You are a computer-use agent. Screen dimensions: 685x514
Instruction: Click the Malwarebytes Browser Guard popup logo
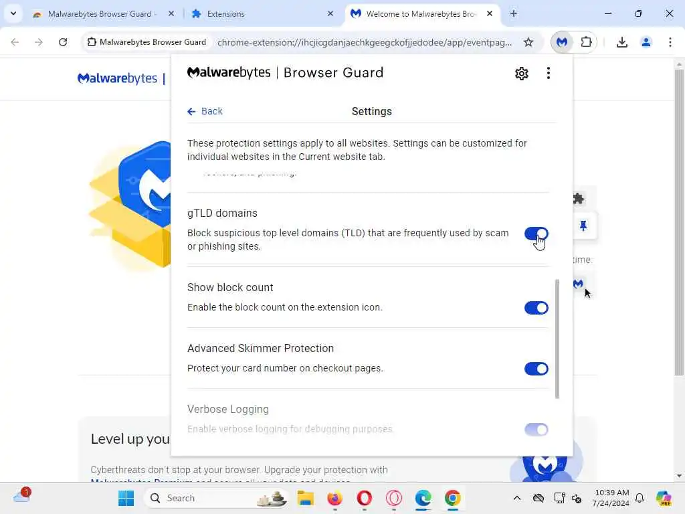285,72
